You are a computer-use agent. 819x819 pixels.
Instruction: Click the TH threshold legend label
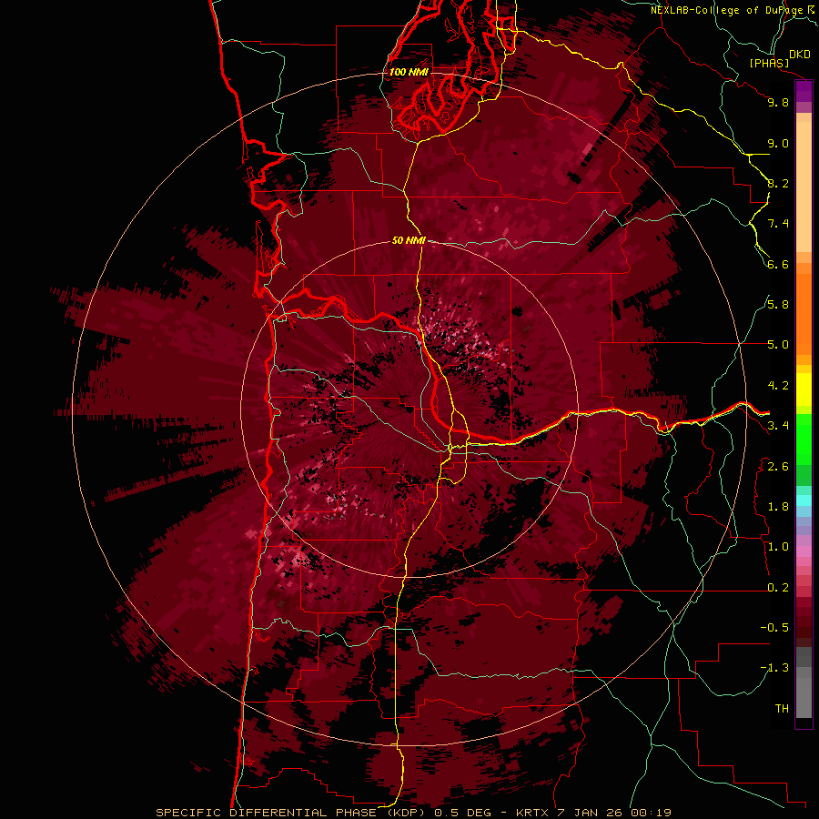pos(782,709)
